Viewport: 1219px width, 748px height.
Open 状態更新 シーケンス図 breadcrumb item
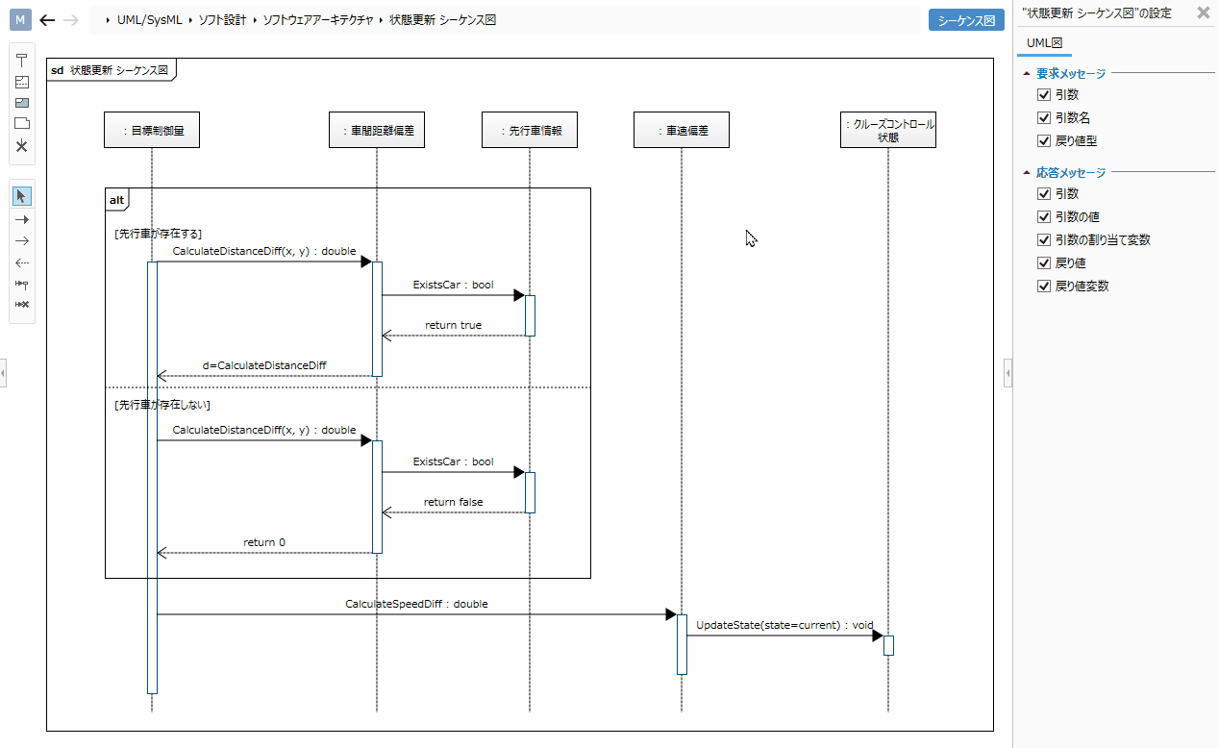point(442,20)
